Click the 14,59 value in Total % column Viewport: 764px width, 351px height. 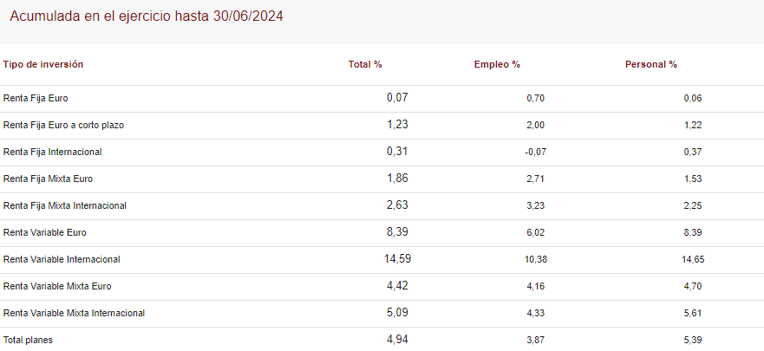[x=396, y=258]
